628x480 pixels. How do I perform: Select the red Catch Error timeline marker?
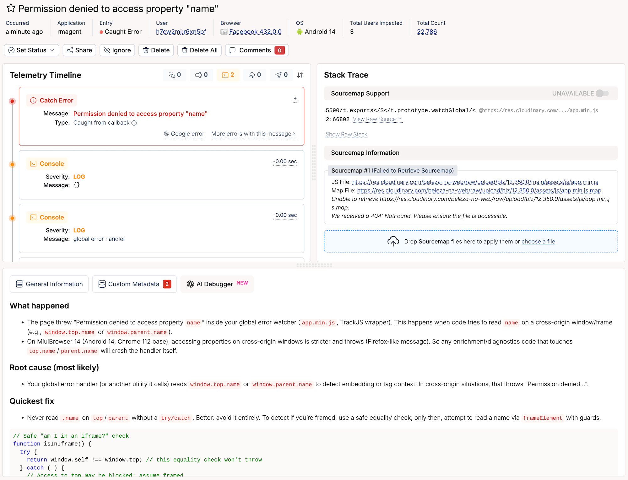point(12,101)
